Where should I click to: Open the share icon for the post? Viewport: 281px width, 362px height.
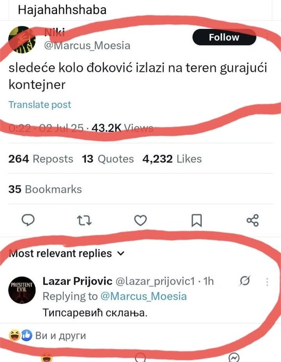(x=253, y=220)
